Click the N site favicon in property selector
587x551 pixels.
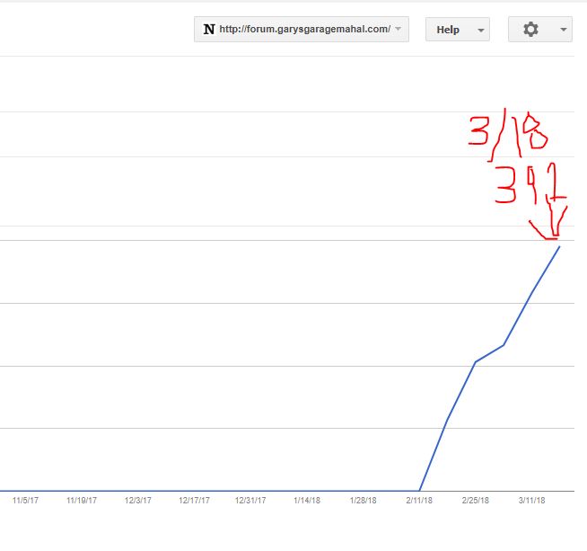click(209, 30)
